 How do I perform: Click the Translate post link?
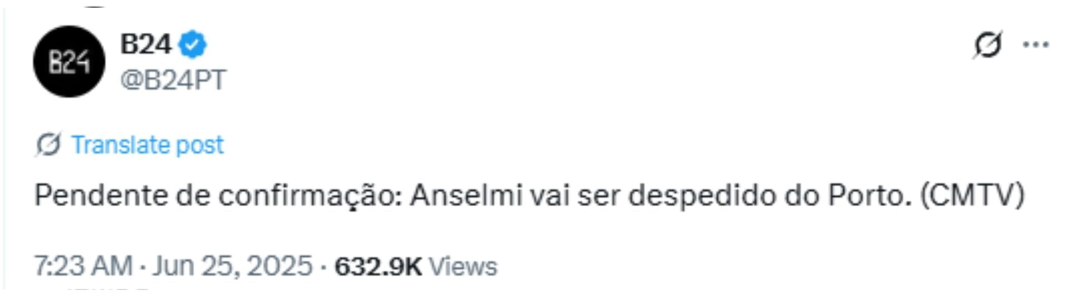pyautogui.click(x=148, y=145)
